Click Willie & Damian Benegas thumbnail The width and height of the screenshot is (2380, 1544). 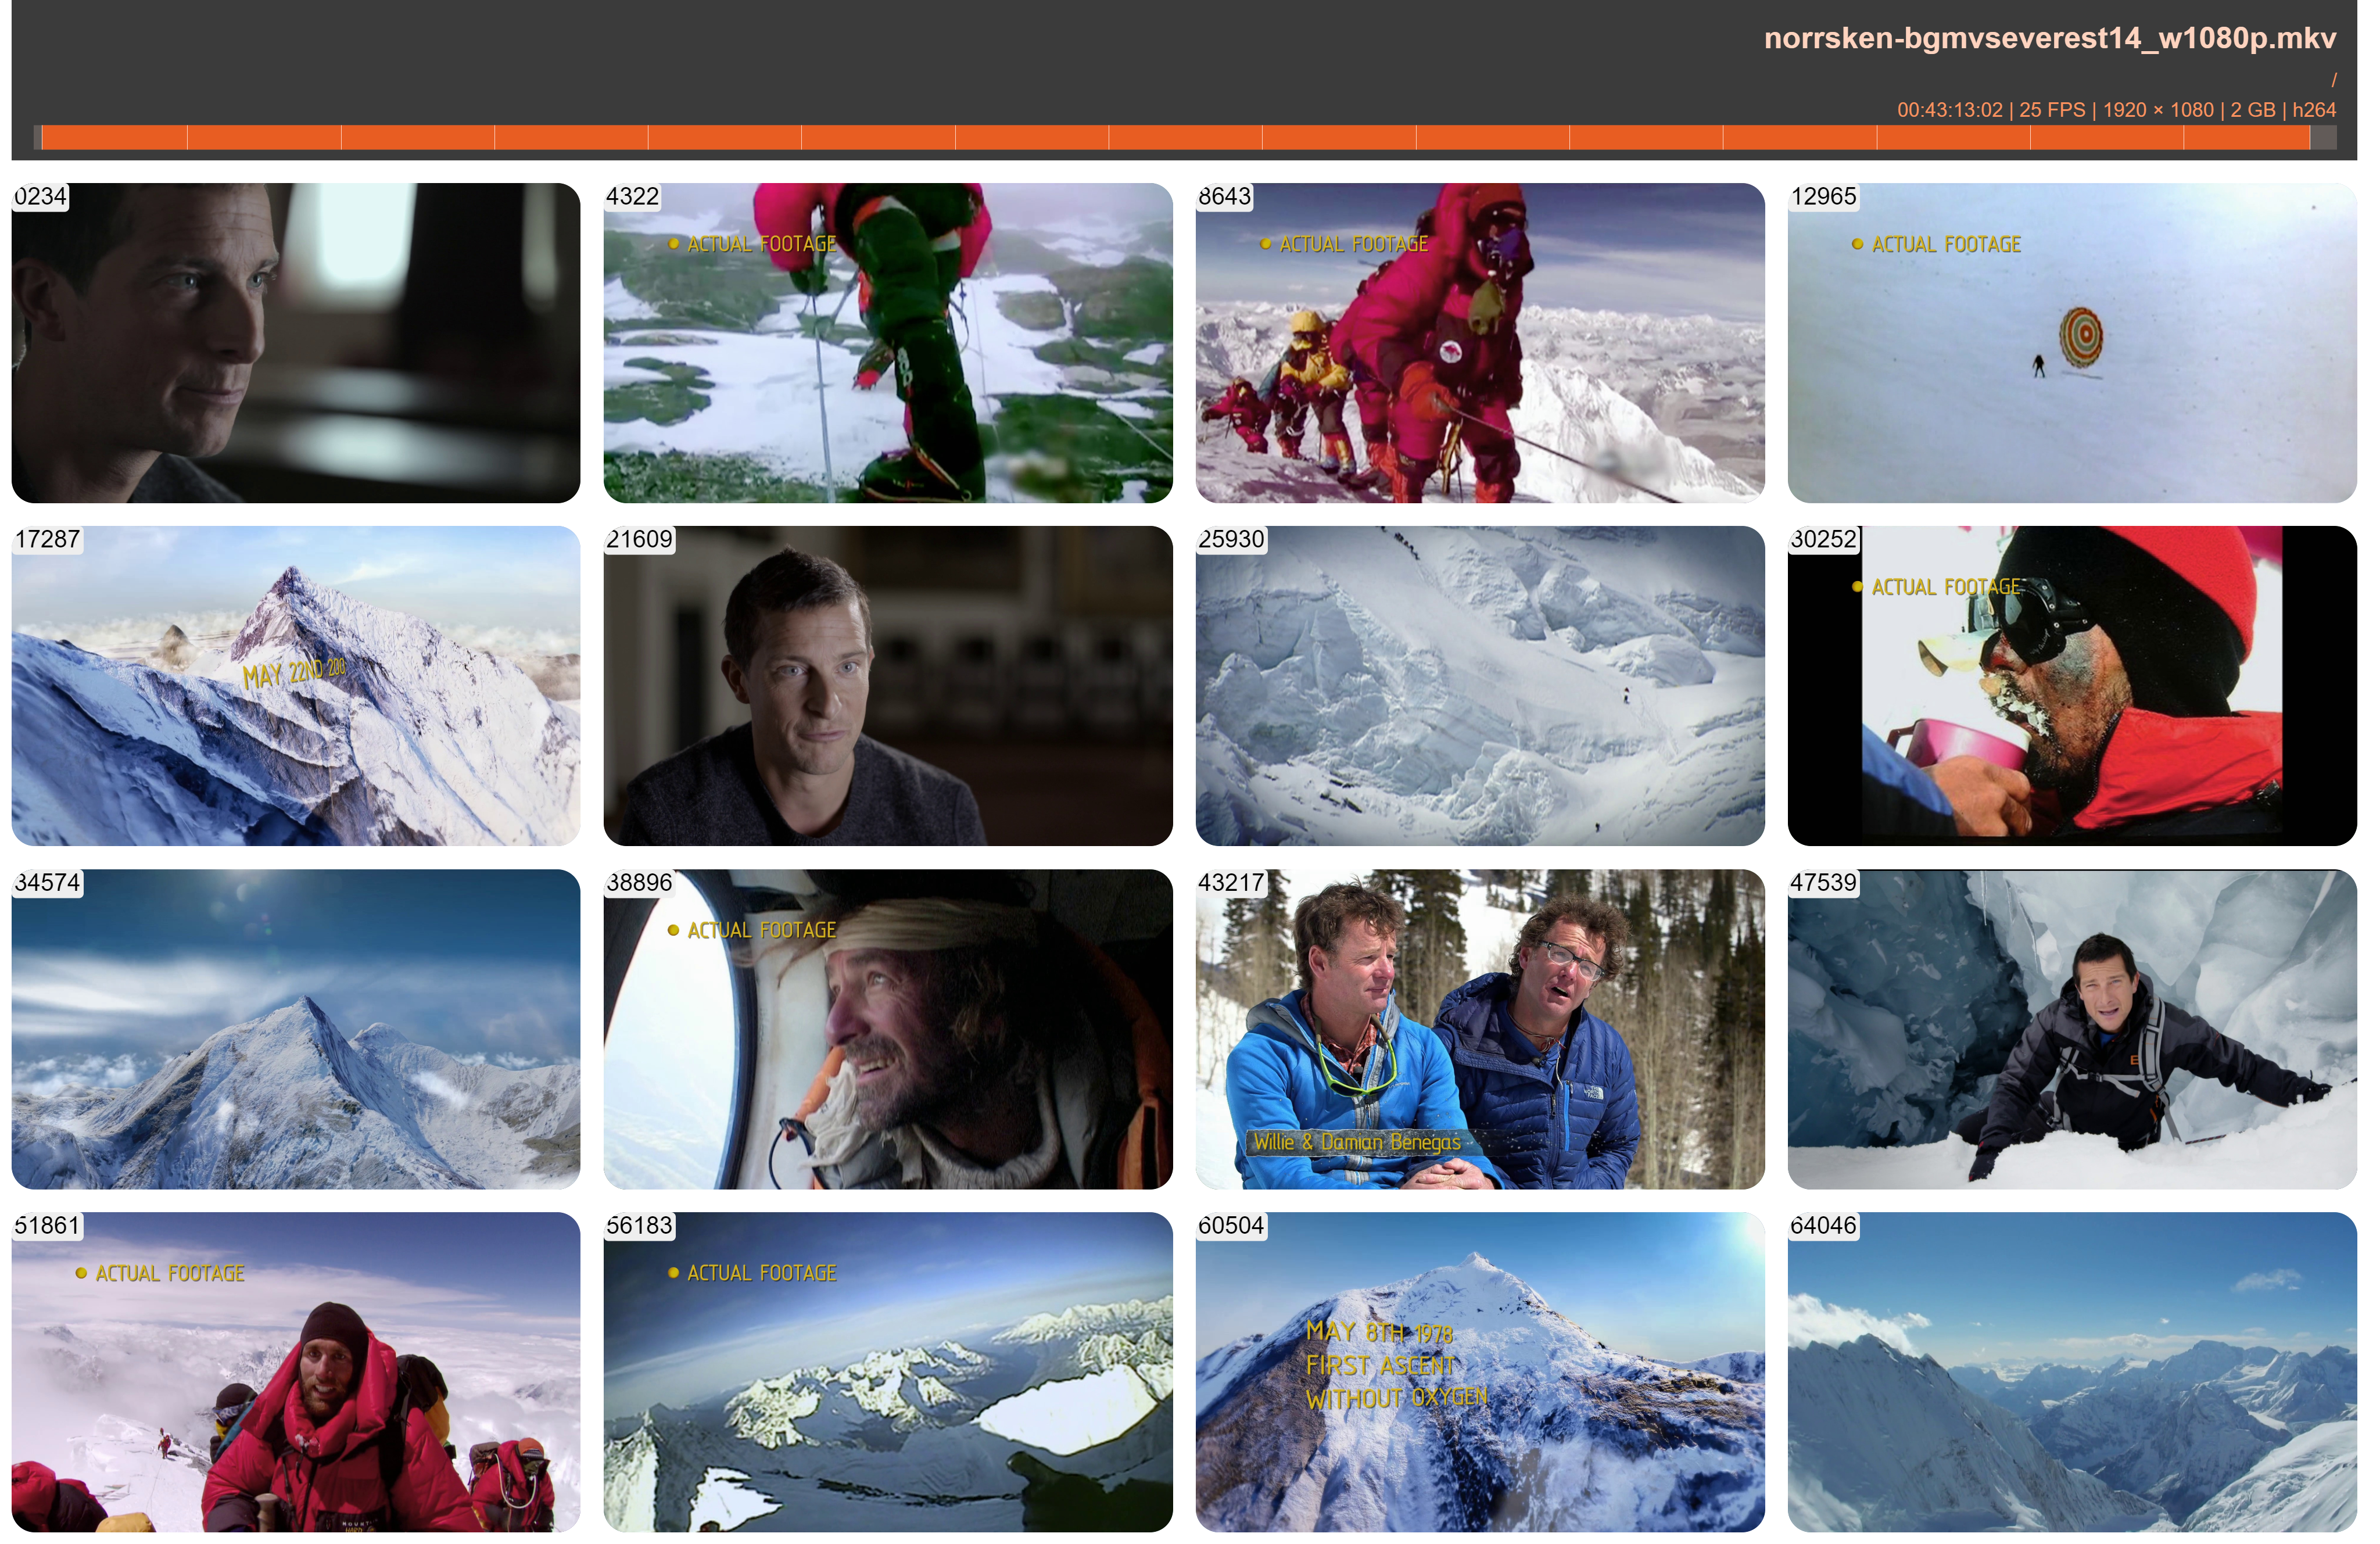pyautogui.click(x=1479, y=1029)
